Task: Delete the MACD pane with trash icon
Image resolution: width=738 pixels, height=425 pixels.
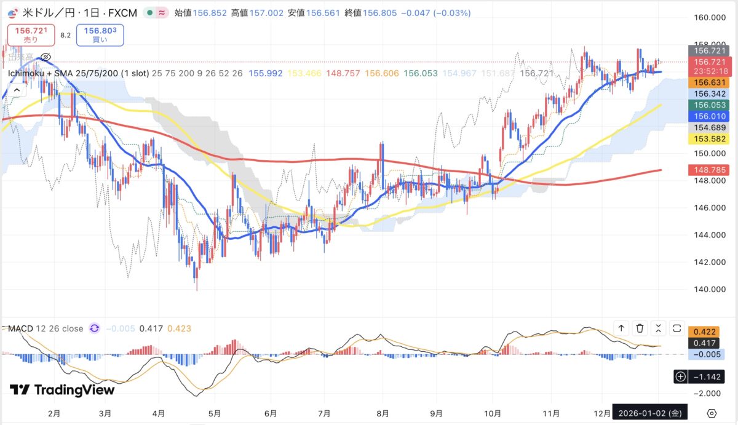Action: pyautogui.click(x=640, y=328)
